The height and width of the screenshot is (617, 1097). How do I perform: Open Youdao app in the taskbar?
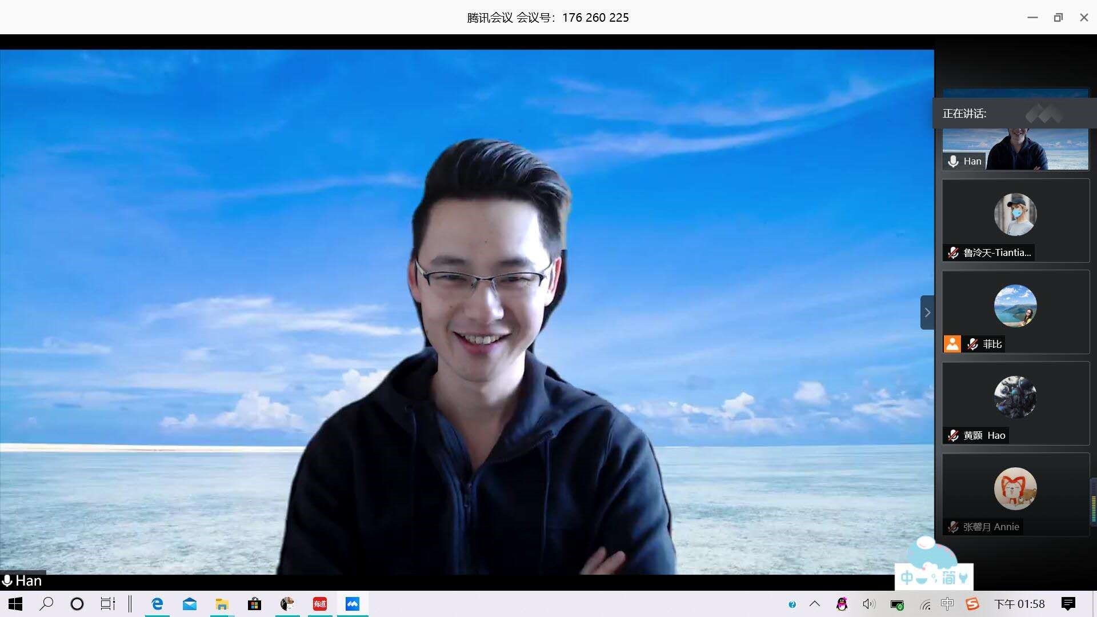tap(320, 604)
